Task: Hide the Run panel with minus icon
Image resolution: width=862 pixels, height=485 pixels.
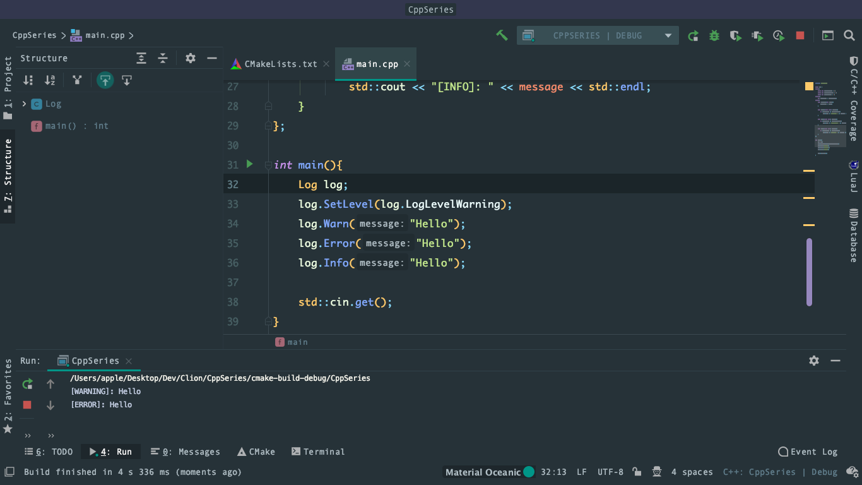Action: (835, 361)
